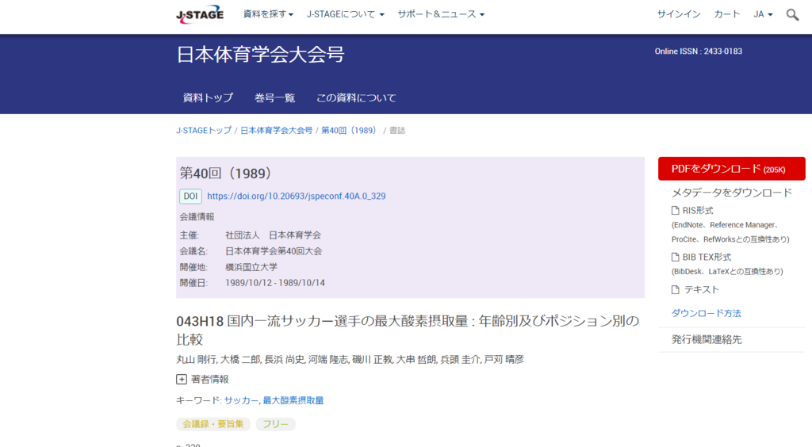Screen dimensions: 812x447
Task: Click the article title 043H18 heading
Action: coord(408,330)
